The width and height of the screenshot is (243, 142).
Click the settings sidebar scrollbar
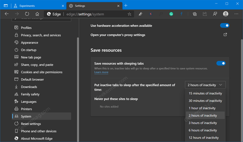tap(78, 89)
